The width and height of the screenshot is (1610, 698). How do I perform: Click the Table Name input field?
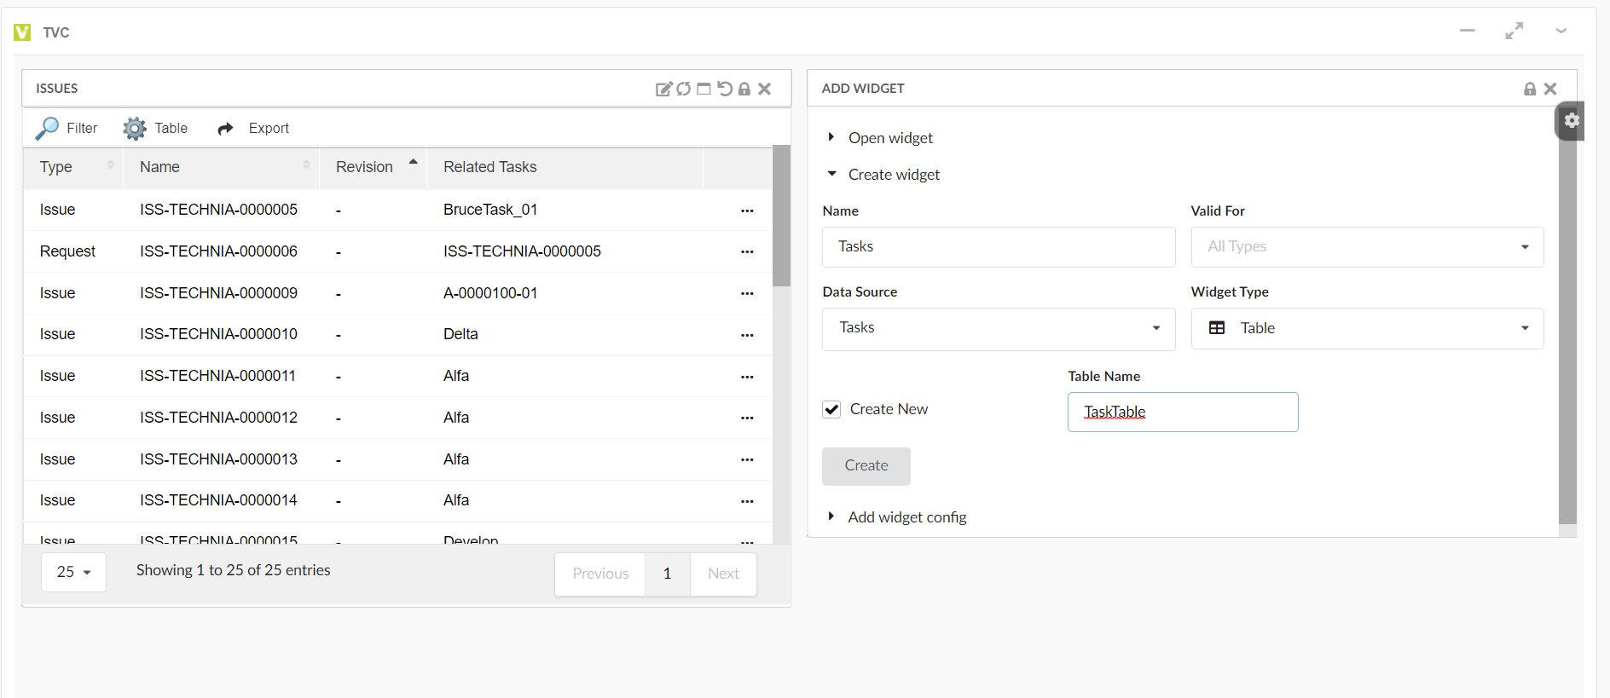[x=1182, y=412]
